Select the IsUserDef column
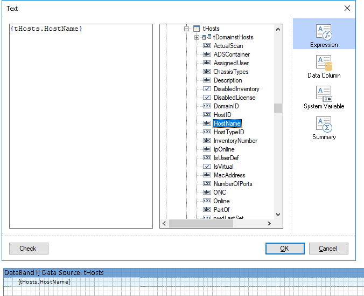 pyautogui.click(x=226, y=158)
